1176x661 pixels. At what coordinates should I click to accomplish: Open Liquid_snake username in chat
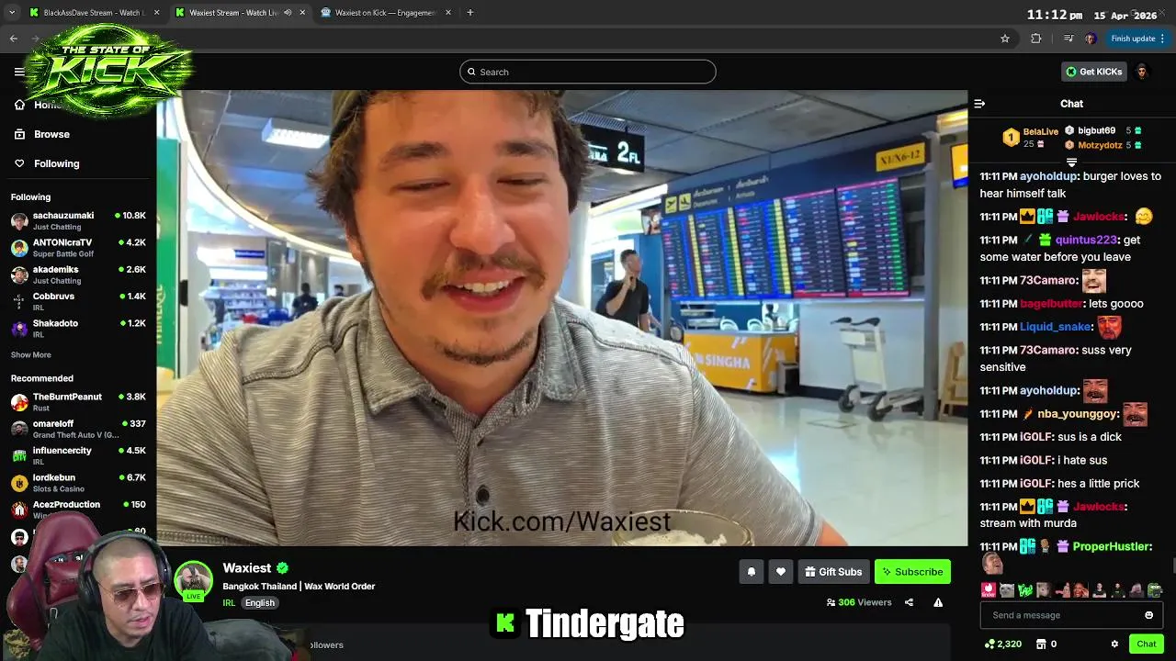[1056, 327]
